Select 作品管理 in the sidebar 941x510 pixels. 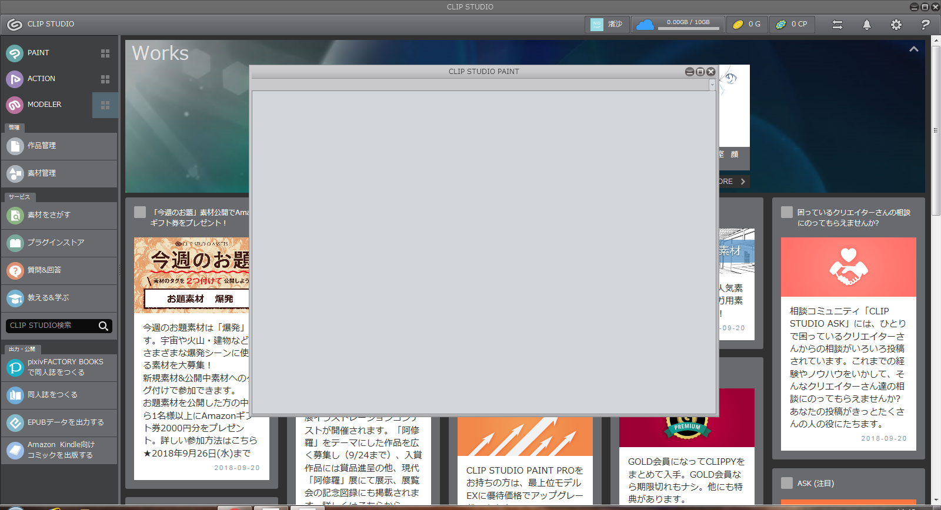click(x=59, y=146)
